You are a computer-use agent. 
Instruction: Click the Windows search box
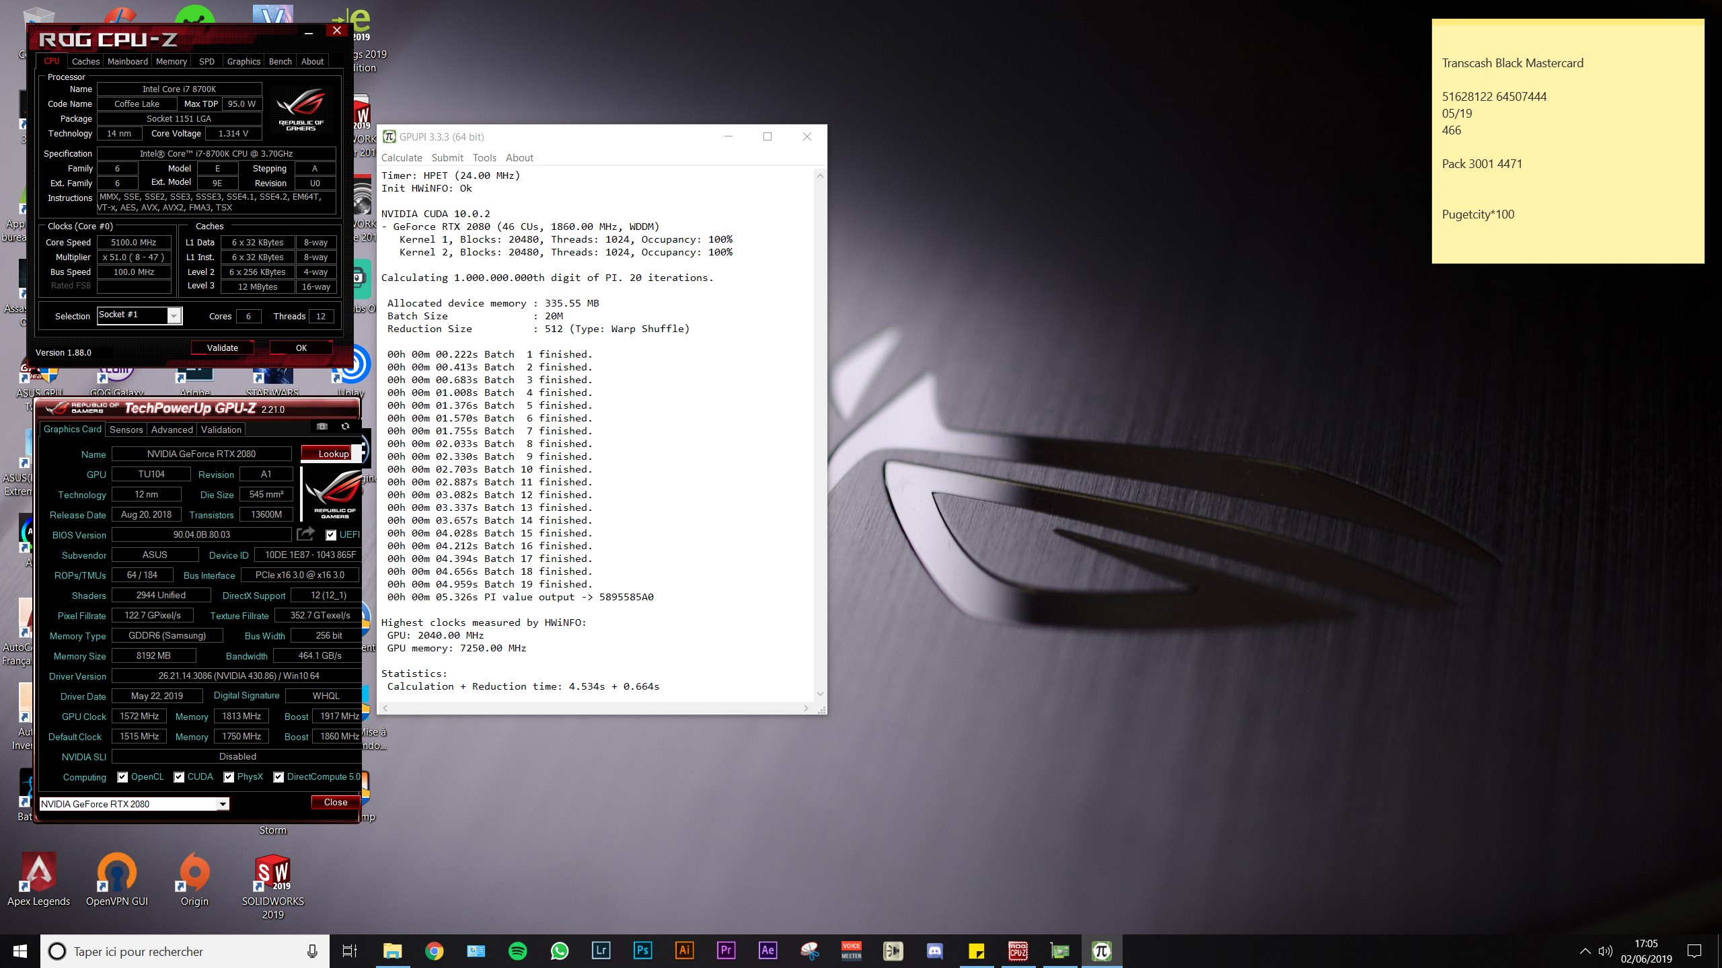click(185, 951)
